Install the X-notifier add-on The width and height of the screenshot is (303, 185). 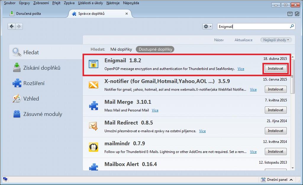275,89
